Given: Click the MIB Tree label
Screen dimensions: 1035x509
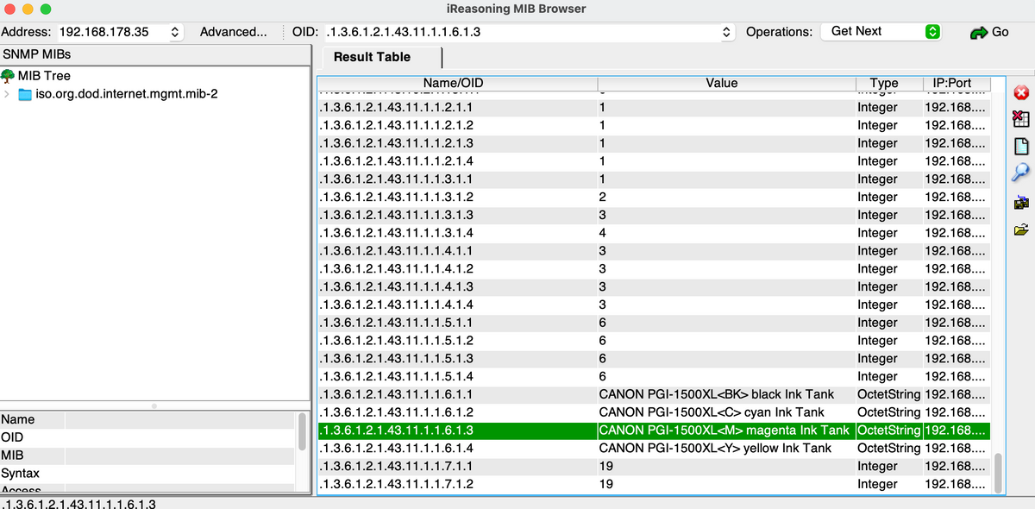Looking at the screenshot, I should click(44, 76).
